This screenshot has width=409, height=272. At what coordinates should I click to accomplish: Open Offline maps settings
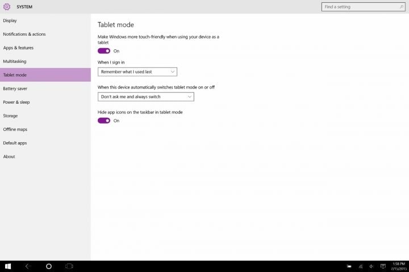point(45,129)
